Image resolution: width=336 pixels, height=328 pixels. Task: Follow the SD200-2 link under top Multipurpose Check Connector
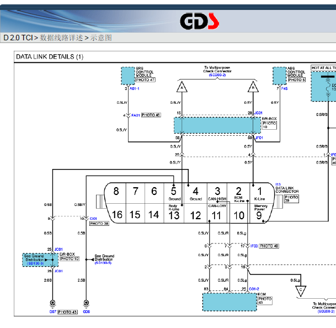coord(217,75)
